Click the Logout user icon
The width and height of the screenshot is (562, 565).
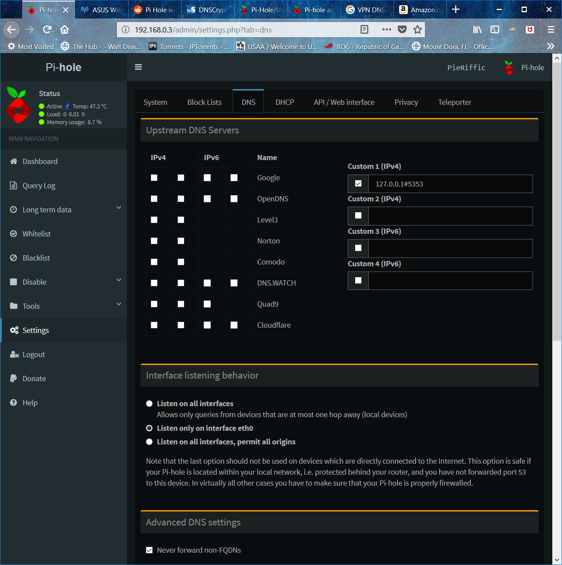(x=14, y=354)
